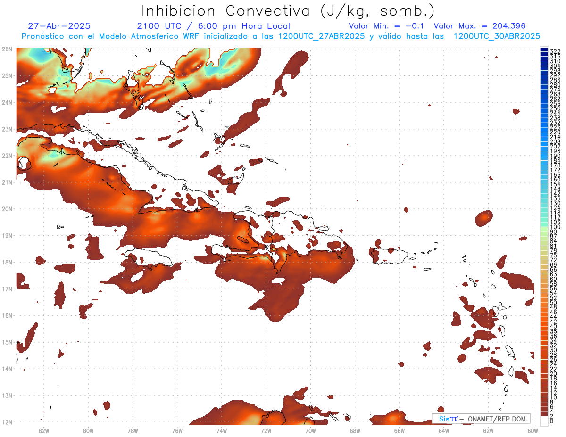This screenshot has width=566, height=437.
Task: Click the '100' colorbar value
Action: coord(555,227)
